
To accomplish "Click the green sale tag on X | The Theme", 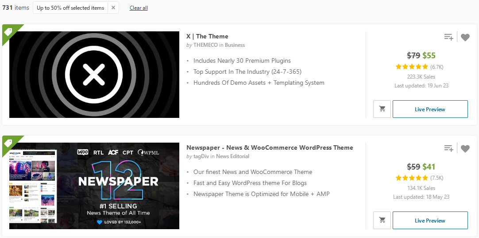I will click(x=8, y=31).
